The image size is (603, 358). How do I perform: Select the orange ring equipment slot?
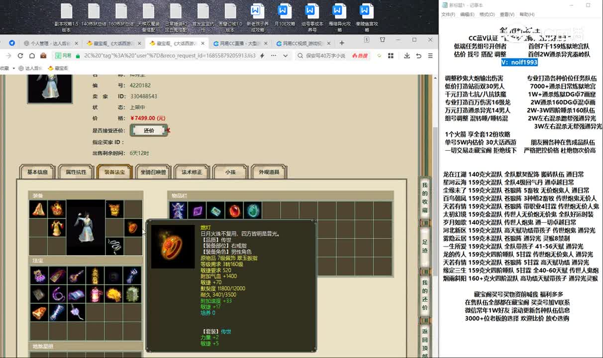(133, 228)
